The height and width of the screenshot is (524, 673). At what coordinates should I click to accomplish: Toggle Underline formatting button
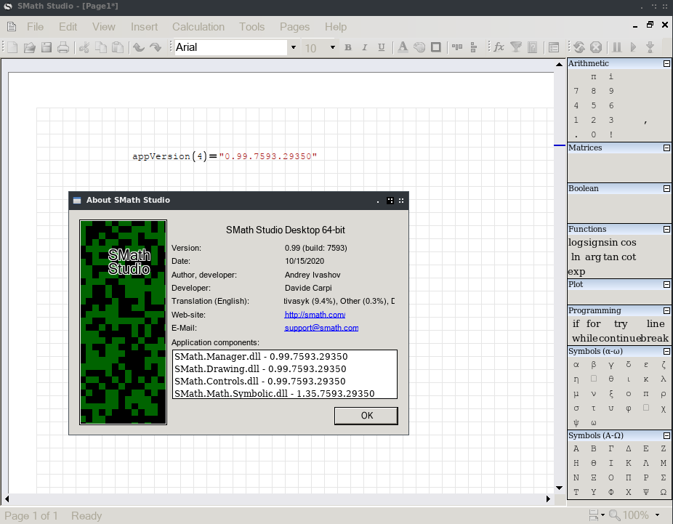(382, 48)
